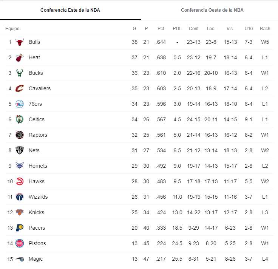278x269 pixels.
Task: Click the 76ers team logo
Action: point(20,104)
